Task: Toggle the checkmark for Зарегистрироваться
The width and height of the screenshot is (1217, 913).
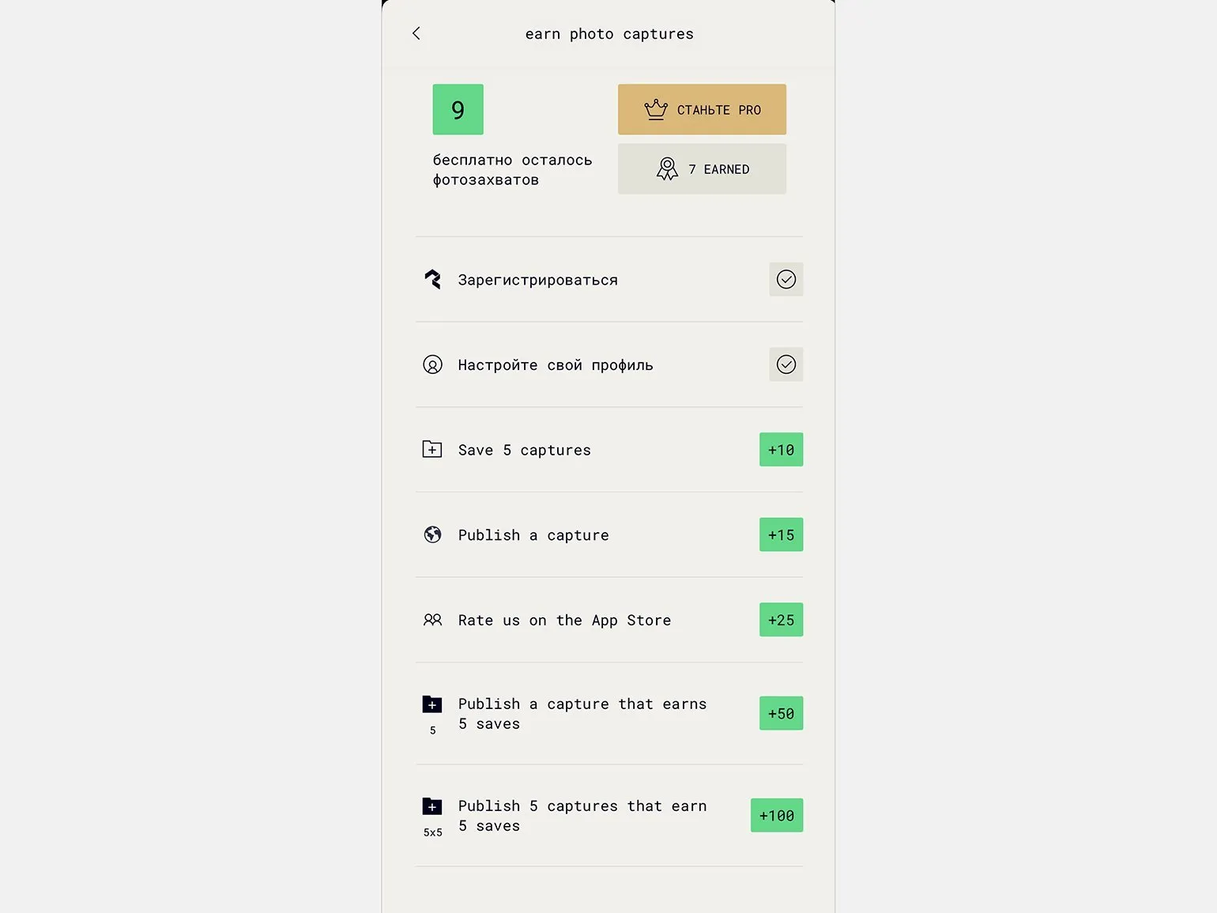Action: [x=786, y=279]
